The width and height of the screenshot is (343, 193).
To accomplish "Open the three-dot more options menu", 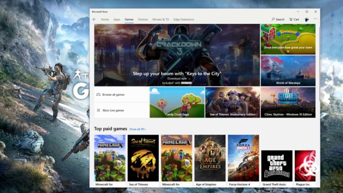I will point(316,19).
